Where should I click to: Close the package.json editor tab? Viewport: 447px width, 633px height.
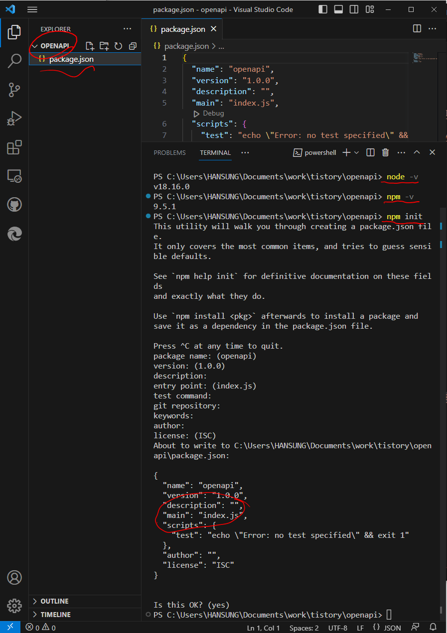click(214, 29)
